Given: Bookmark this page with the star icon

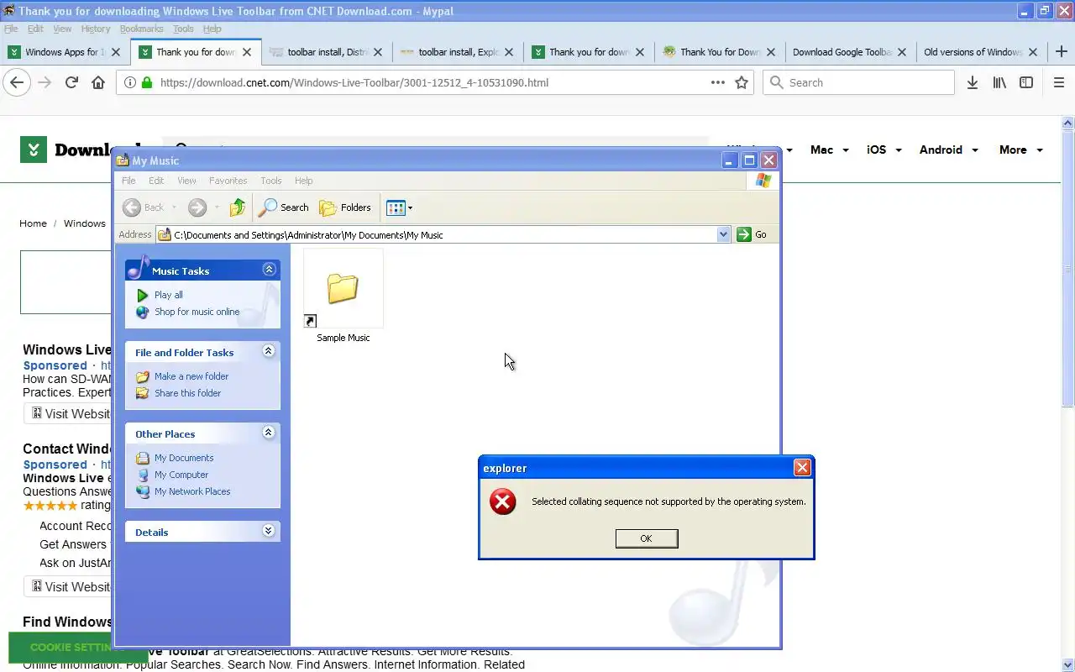Looking at the screenshot, I should 742,82.
